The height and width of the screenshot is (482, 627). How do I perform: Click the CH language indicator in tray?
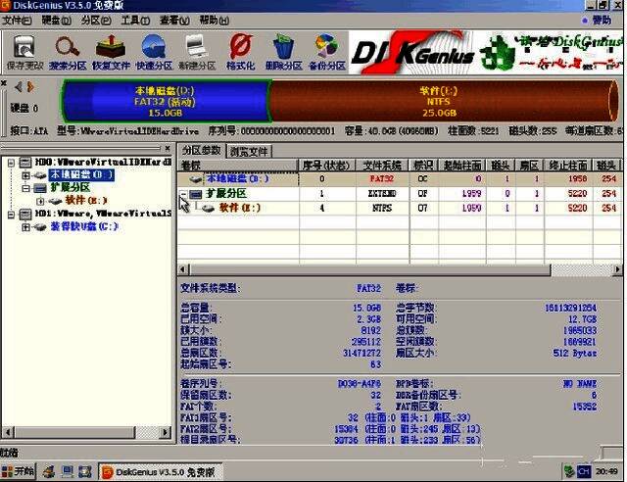point(584,471)
